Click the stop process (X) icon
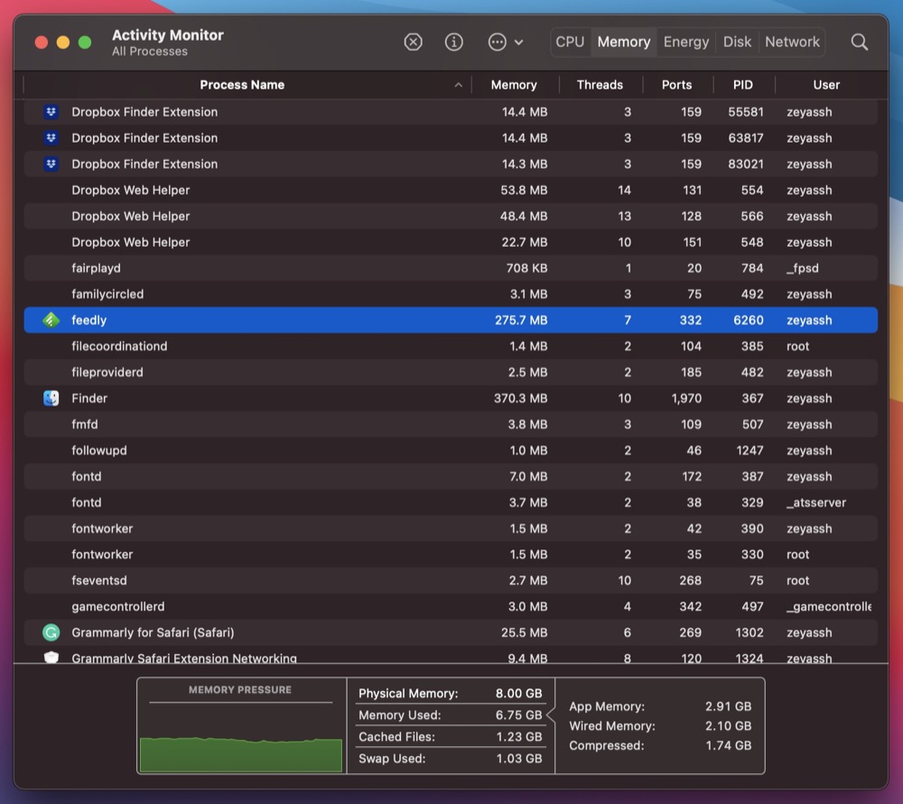This screenshot has width=903, height=804. pyautogui.click(x=413, y=42)
